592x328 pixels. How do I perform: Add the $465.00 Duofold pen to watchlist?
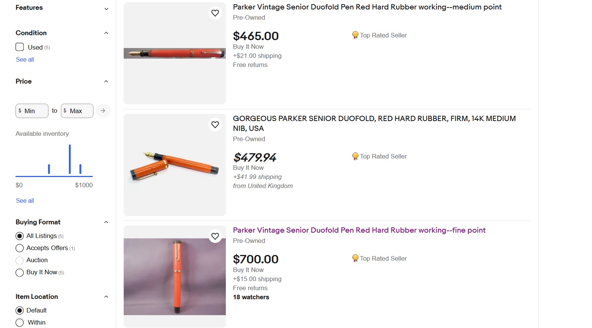[x=215, y=13]
